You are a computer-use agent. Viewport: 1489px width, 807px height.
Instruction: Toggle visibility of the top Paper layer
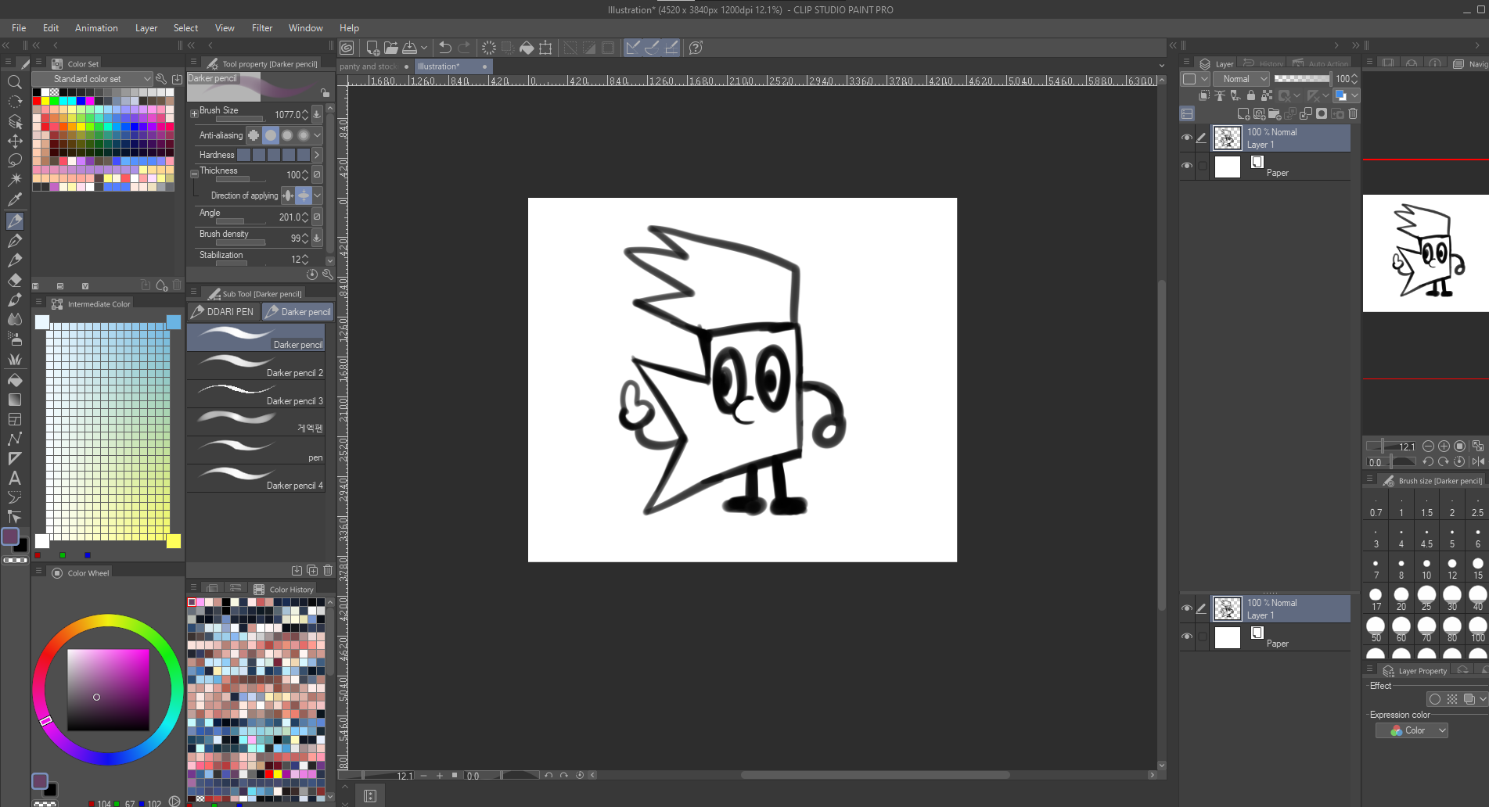[1187, 166]
